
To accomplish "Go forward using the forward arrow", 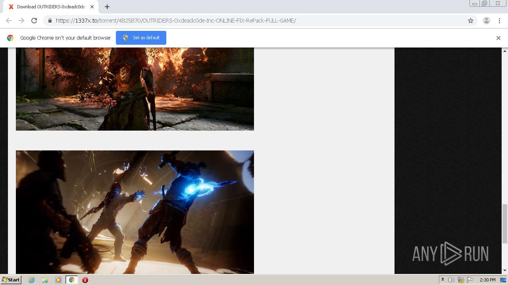I will (21, 21).
